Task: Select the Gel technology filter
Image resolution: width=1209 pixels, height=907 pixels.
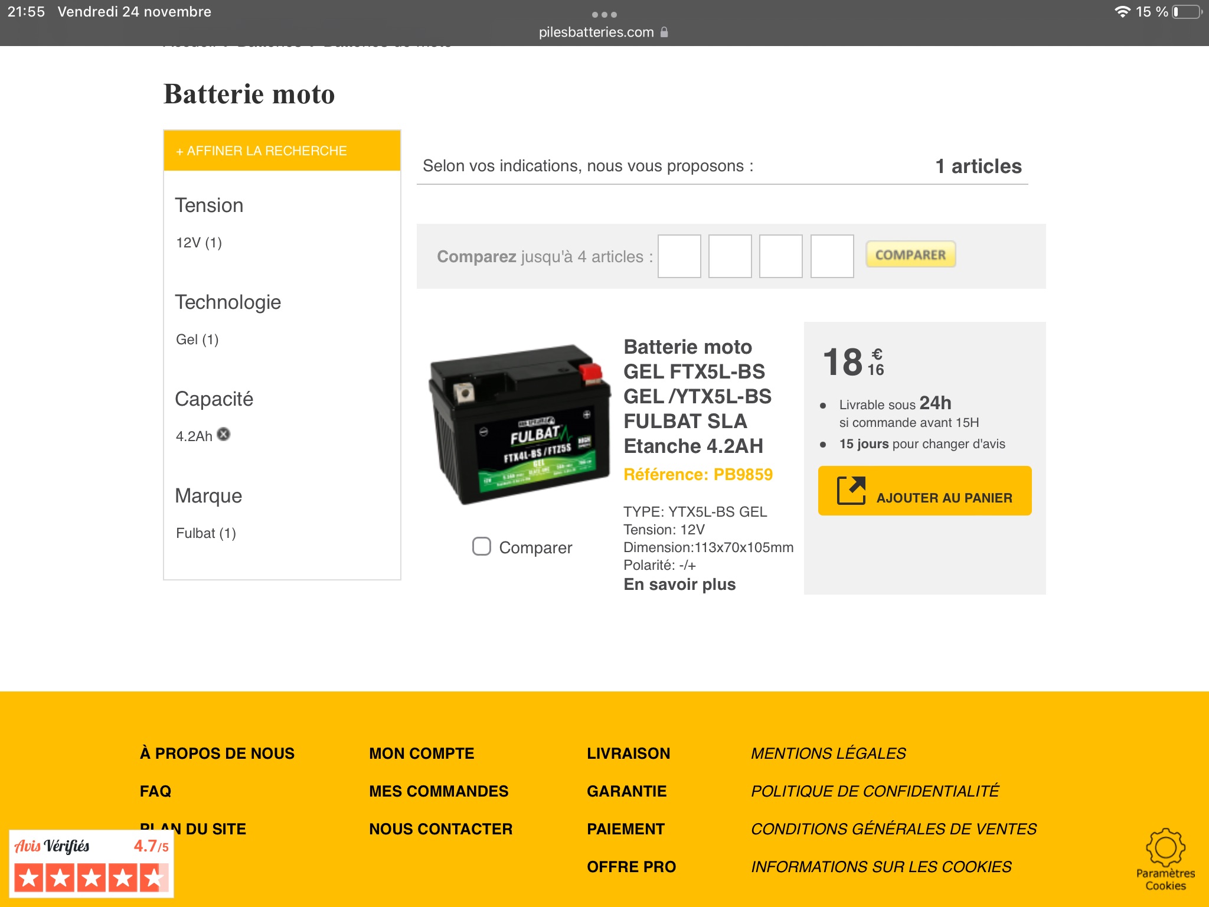Action: coord(197,340)
